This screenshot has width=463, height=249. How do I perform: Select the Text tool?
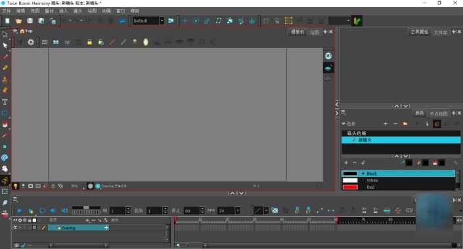(5, 102)
